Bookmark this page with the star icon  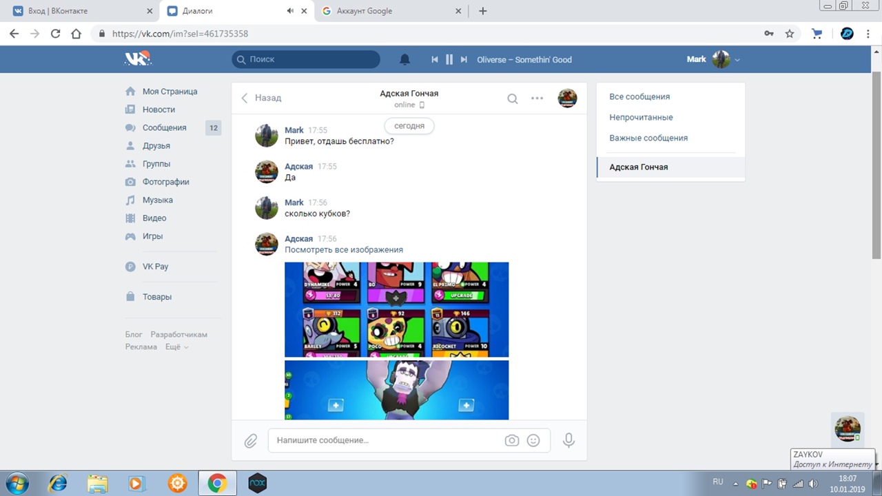tap(790, 34)
